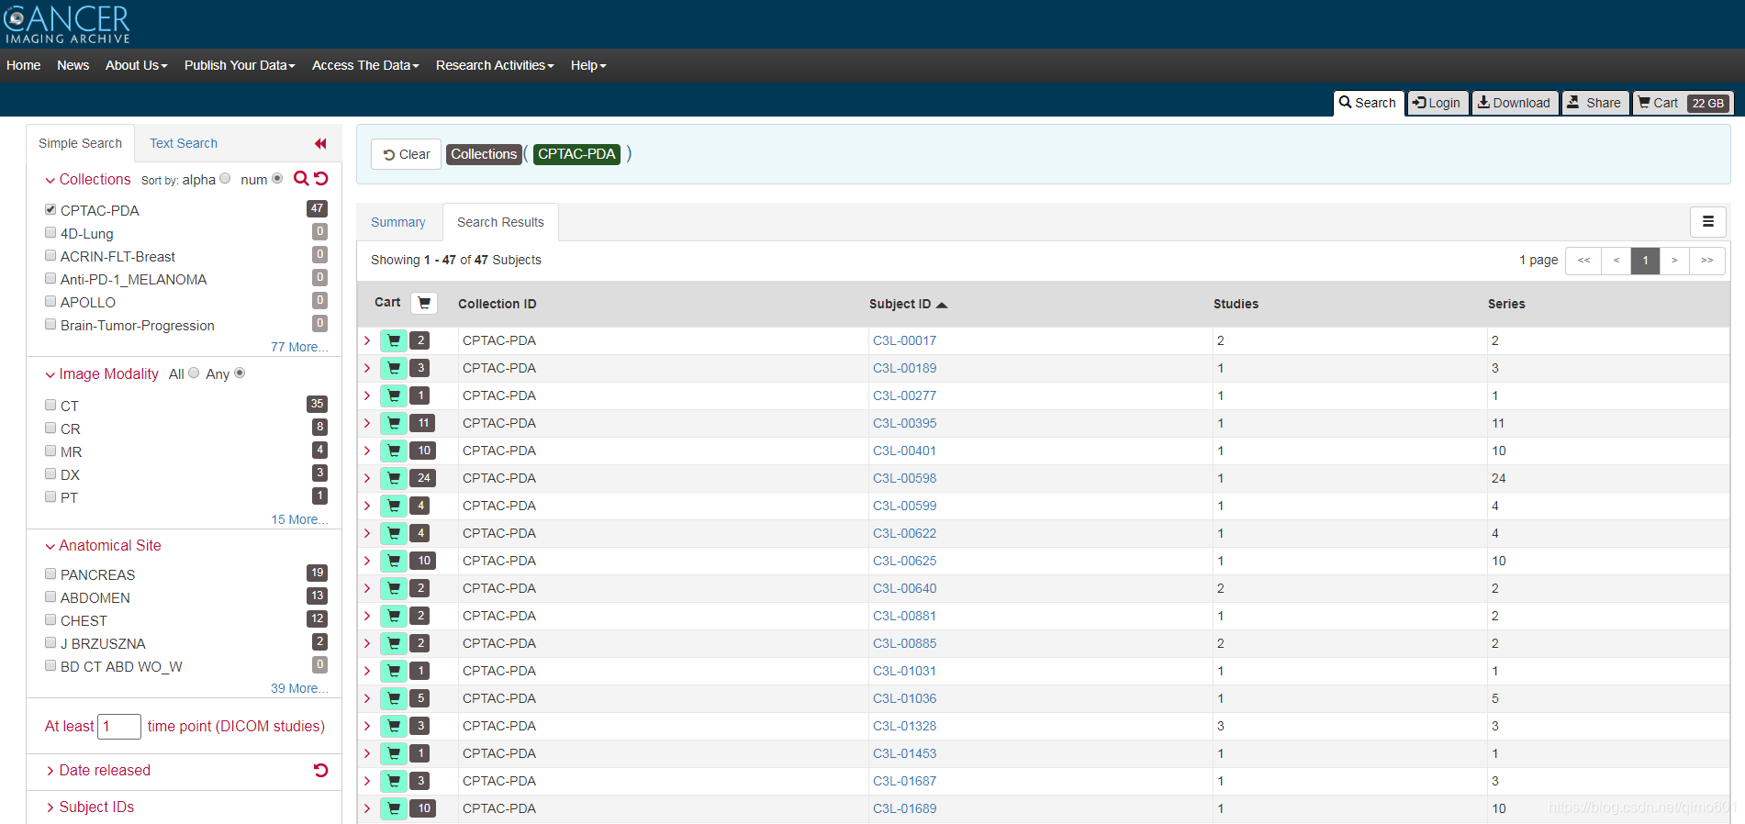Collapse the search panel with double-arrow icon
The image size is (1745, 824).
(320, 143)
